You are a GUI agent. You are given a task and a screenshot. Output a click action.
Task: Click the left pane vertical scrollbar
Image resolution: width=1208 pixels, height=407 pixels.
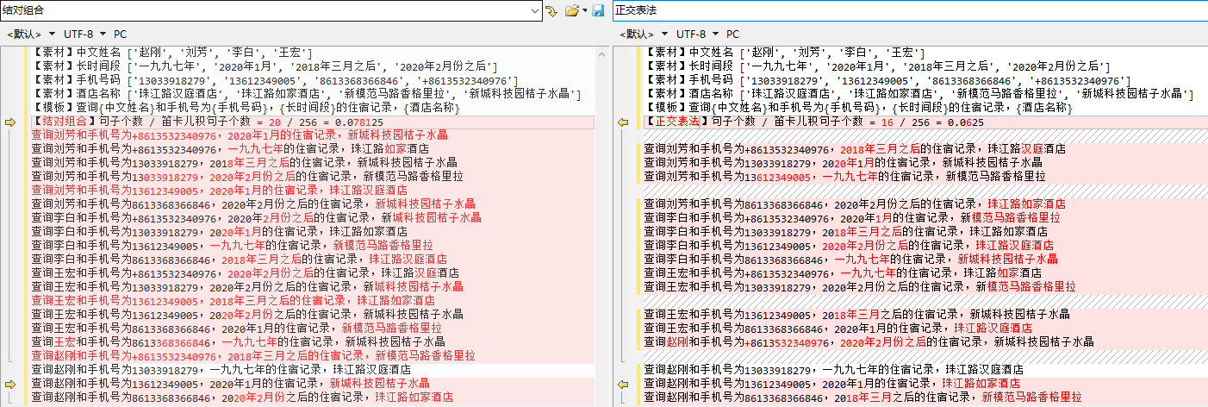click(601, 227)
